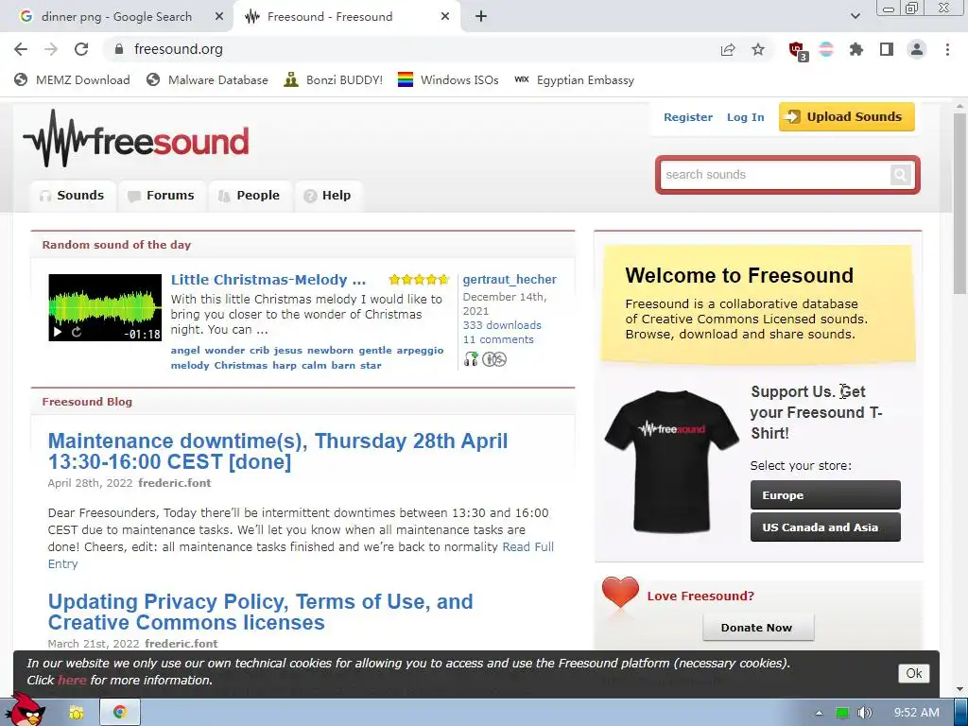
Task: Open Little Christmas-Melody sound title
Action: 268,280
